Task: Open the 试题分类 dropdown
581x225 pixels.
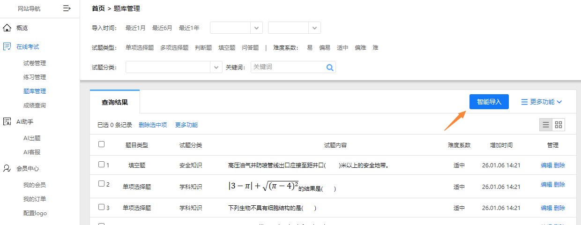Action: tap(174, 67)
